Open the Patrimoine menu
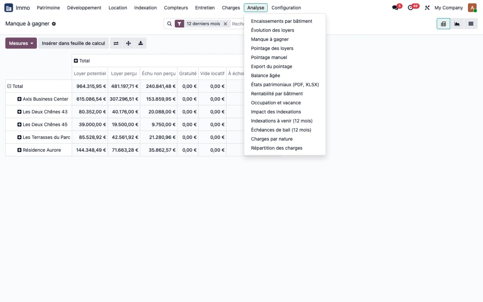Viewport: 483px width, 302px height. pyautogui.click(x=48, y=8)
